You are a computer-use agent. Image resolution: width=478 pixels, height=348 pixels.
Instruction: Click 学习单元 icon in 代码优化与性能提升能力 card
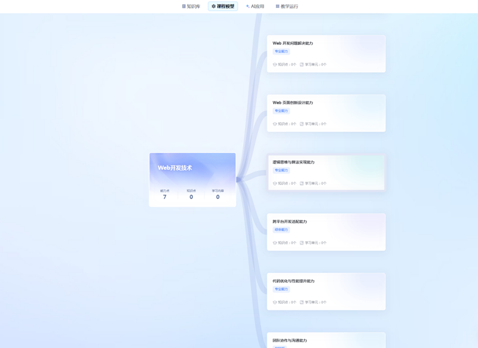[x=302, y=303]
